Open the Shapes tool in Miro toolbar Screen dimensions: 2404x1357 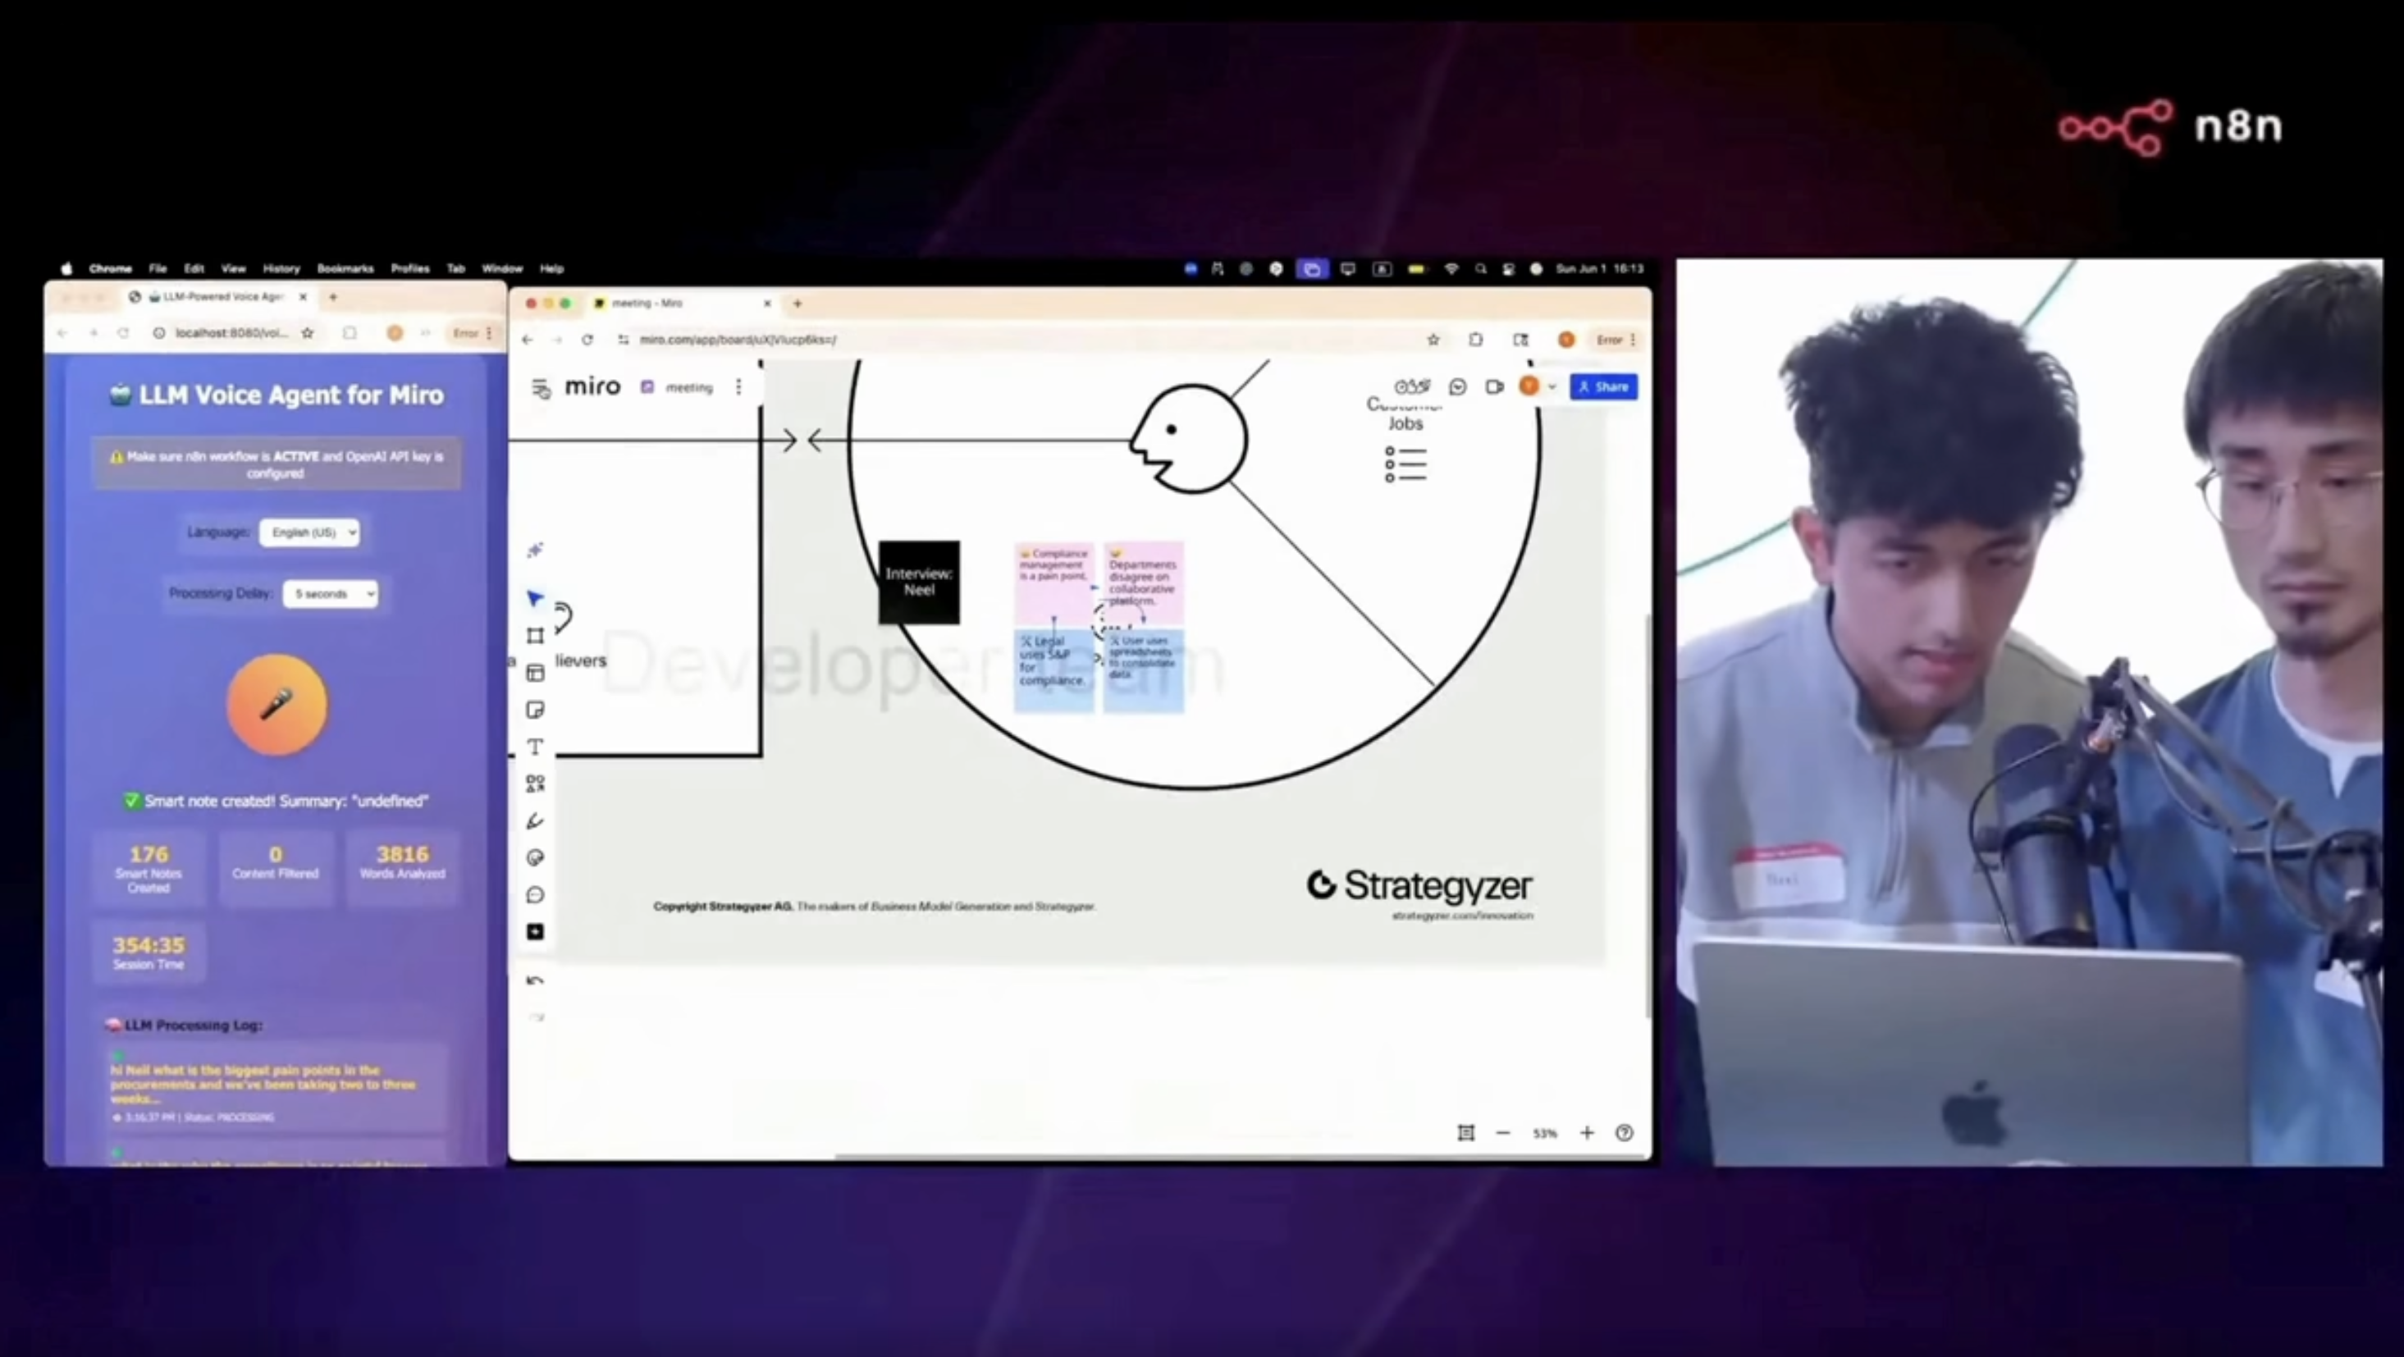[x=535, y=784]
